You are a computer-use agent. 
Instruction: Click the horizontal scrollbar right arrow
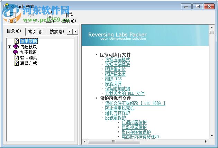click(206, 142)
